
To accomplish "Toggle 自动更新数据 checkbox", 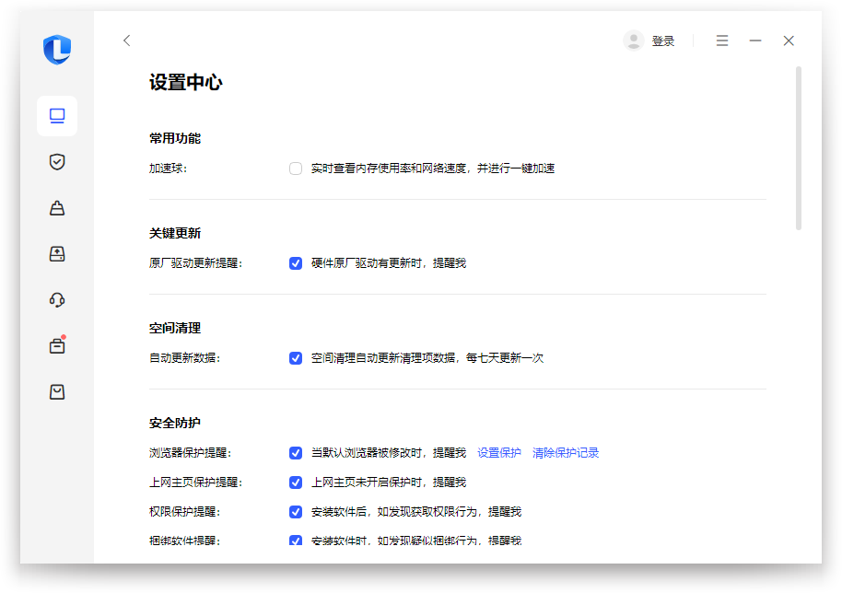I will pyautogui.click(x=296, y=358).
